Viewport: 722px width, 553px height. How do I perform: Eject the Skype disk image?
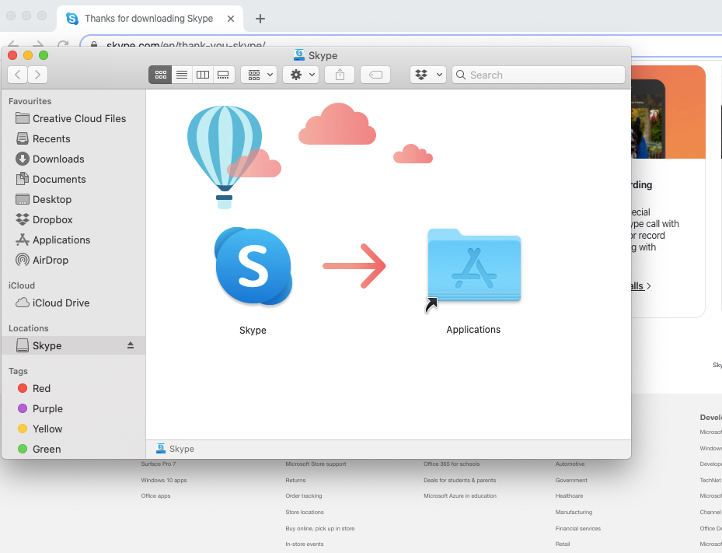click(x=131, y=345)
